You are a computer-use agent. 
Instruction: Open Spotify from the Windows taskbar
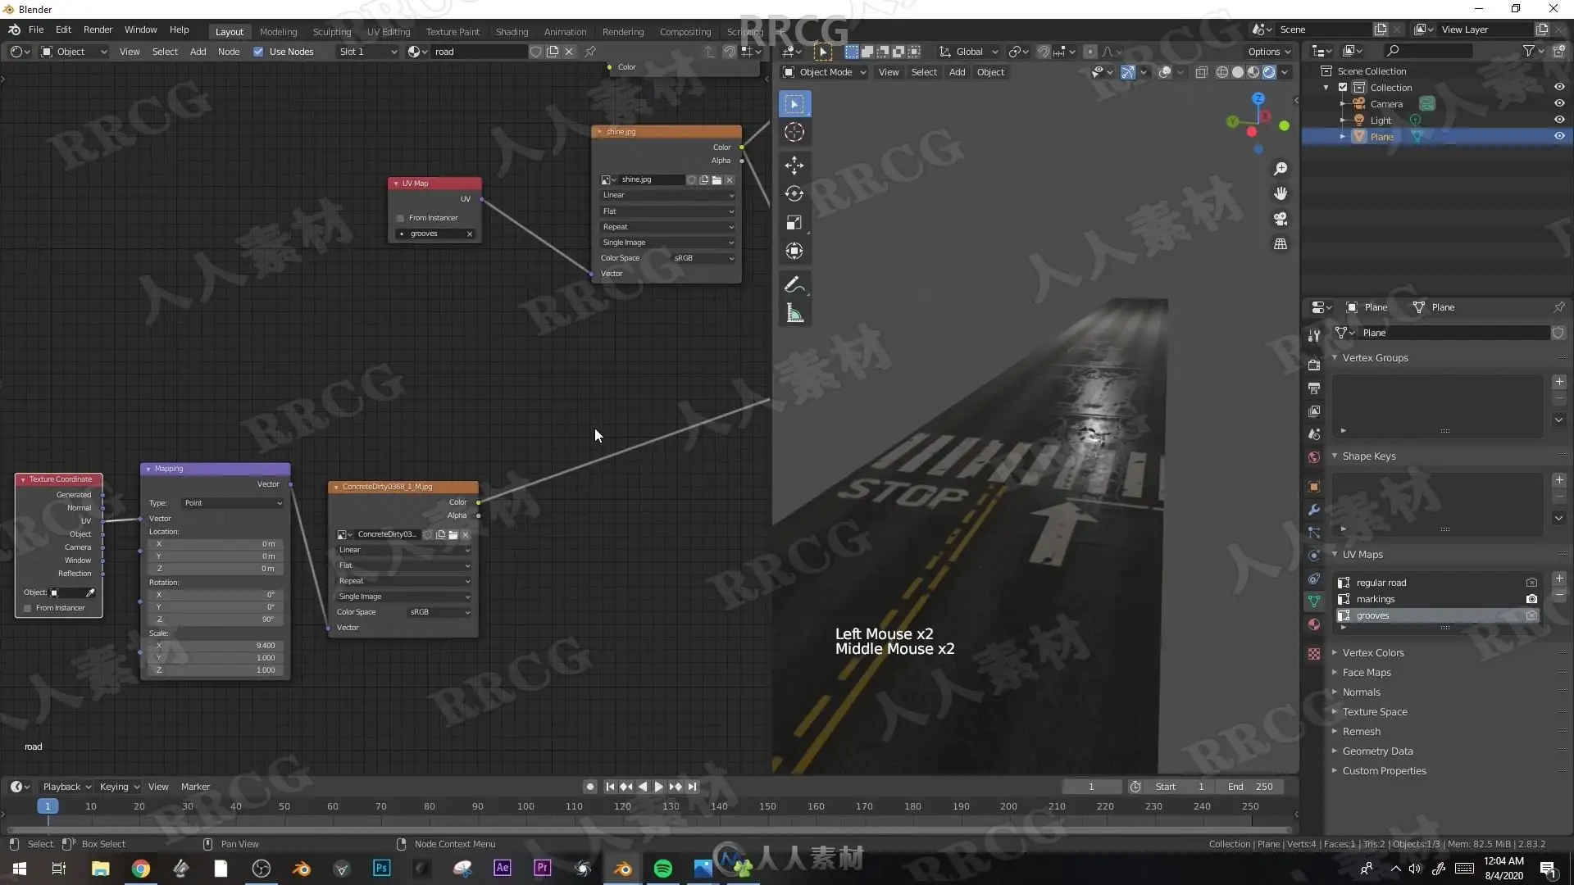[662, 869]
